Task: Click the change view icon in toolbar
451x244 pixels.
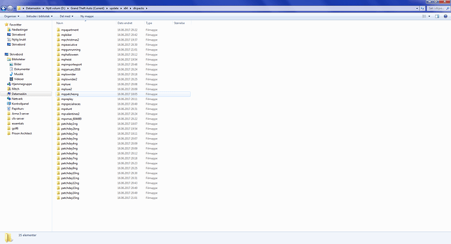Action: tap(424, 16)
